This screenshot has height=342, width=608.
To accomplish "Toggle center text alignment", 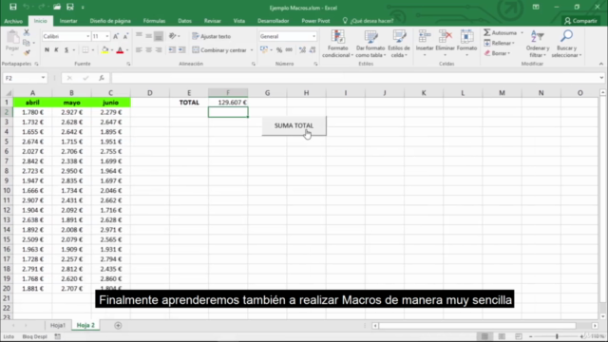I will coord(148,50).
